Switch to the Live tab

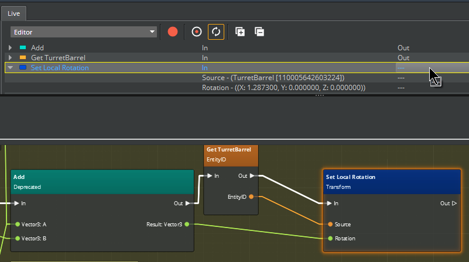[x=13, y=12]
